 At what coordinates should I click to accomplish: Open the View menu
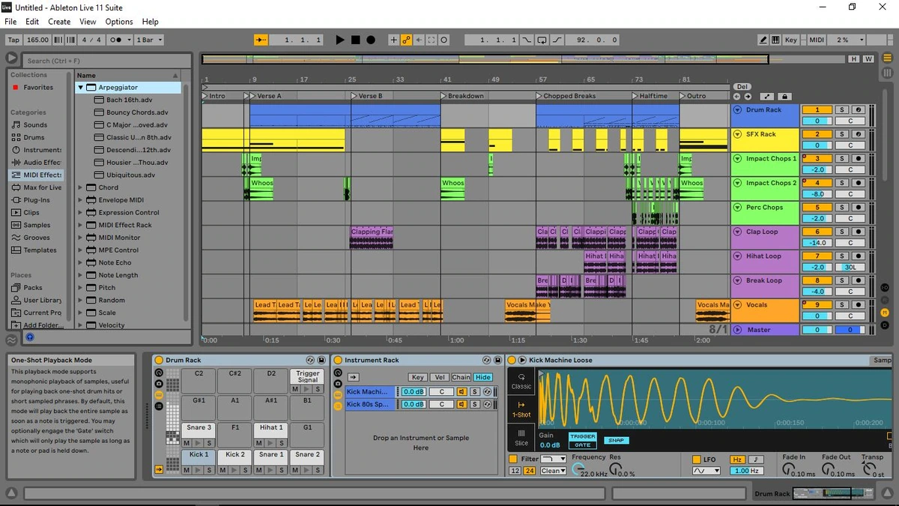[88, 22]
